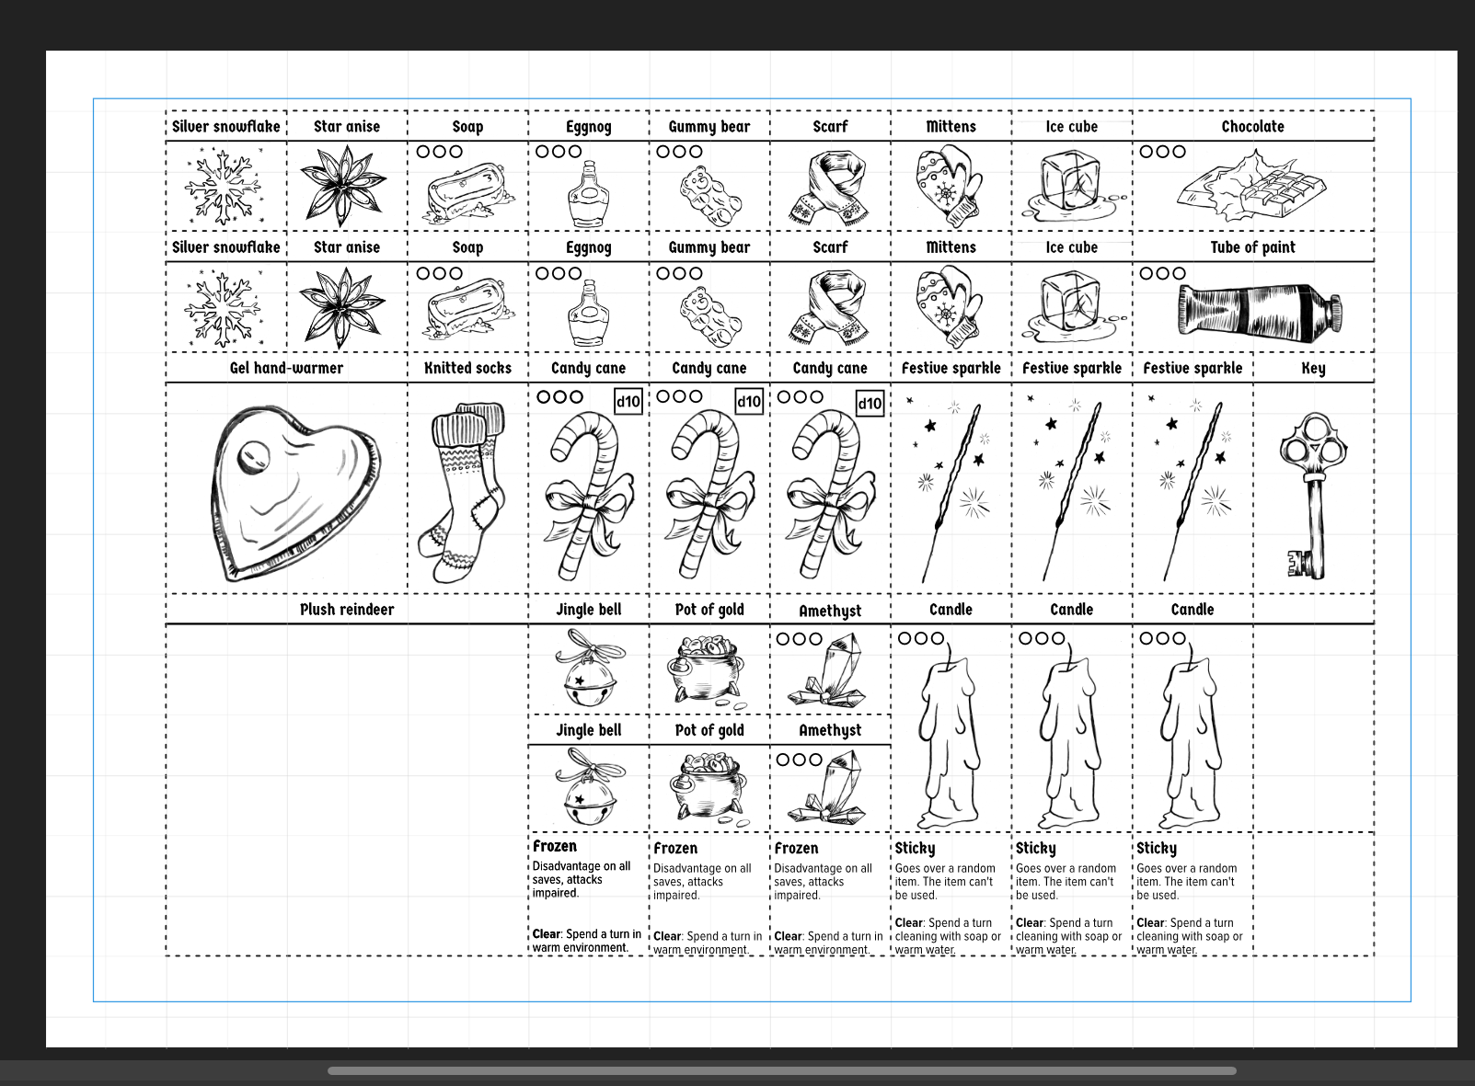The width and height of the screenshot is (1475, 1086).
Task: Click the 'Chocolate' card title
Action: coord(1252,127)
